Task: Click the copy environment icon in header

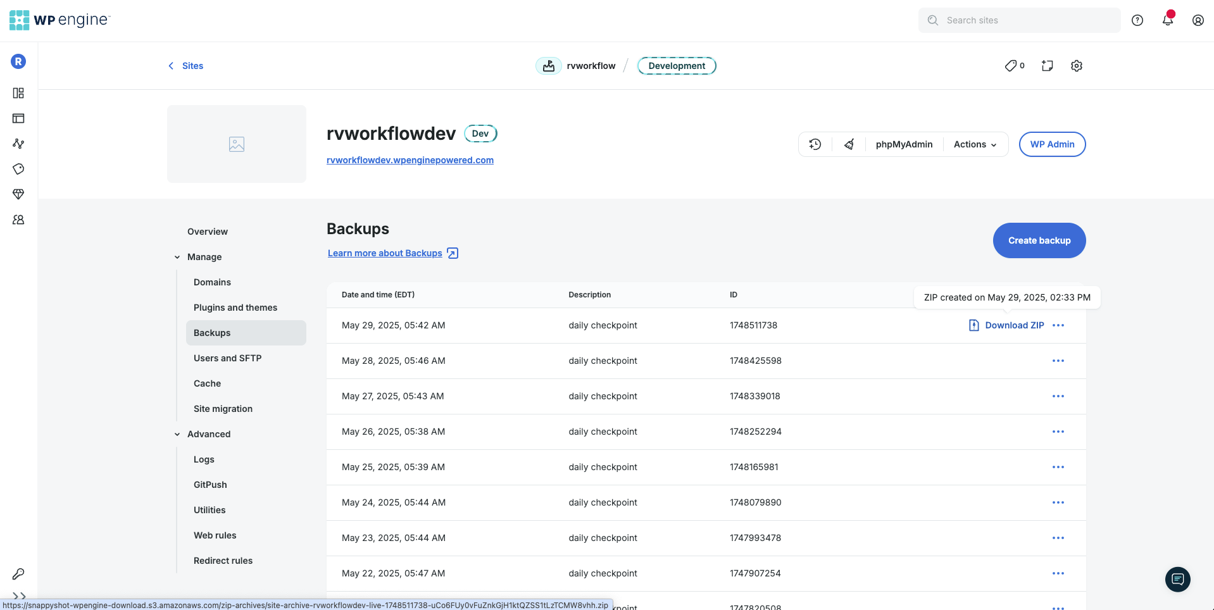Action: [1048, 66]
